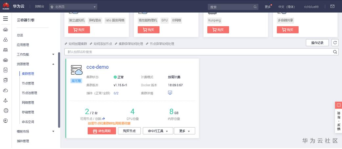Open the mail messages icon in the header
This screenshot has height=149, width=342.
332,6
